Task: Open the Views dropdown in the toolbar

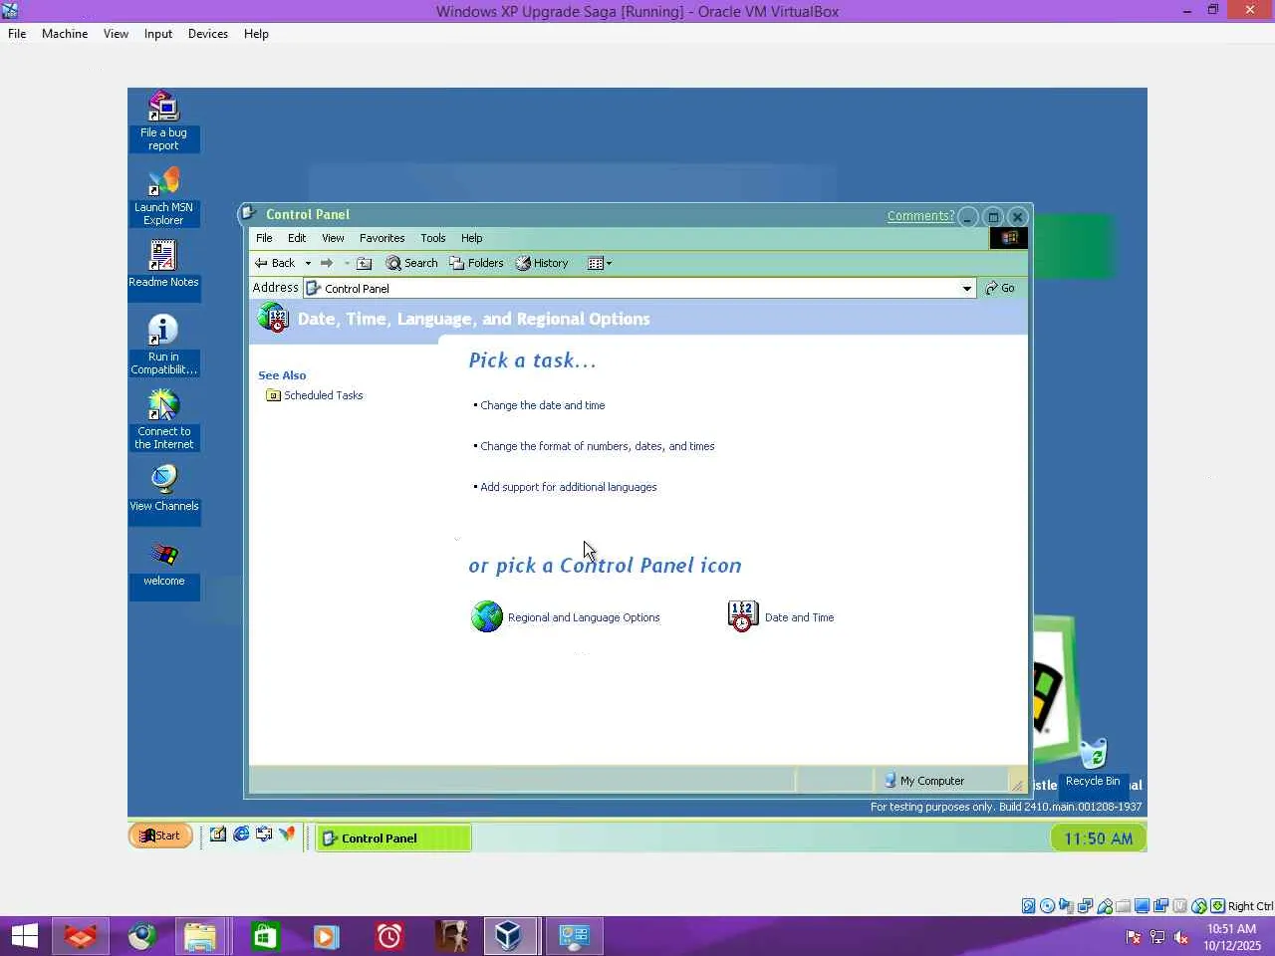Action: (x=600, y=263)
